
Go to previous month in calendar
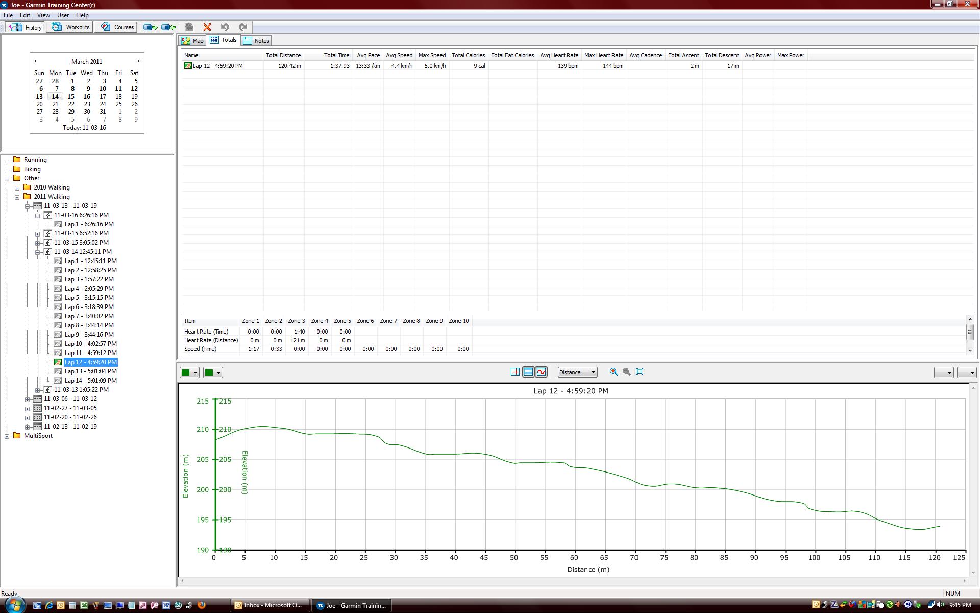point(35,61)
